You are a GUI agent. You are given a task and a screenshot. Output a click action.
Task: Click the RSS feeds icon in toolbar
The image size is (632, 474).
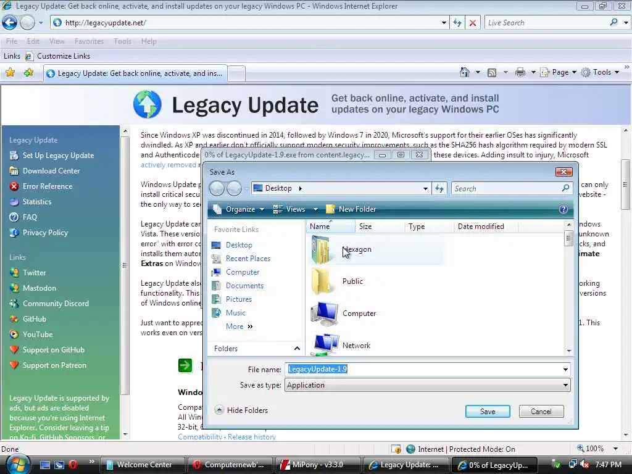point(492,73)
